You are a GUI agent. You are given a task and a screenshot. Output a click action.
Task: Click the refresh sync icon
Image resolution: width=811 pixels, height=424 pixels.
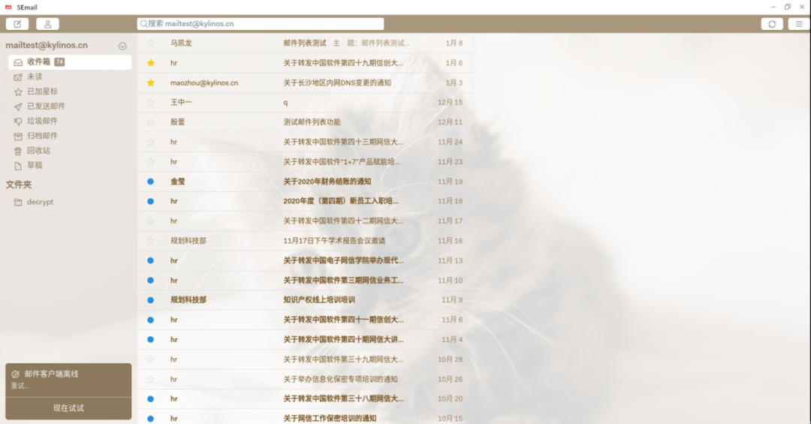[771, 24]
